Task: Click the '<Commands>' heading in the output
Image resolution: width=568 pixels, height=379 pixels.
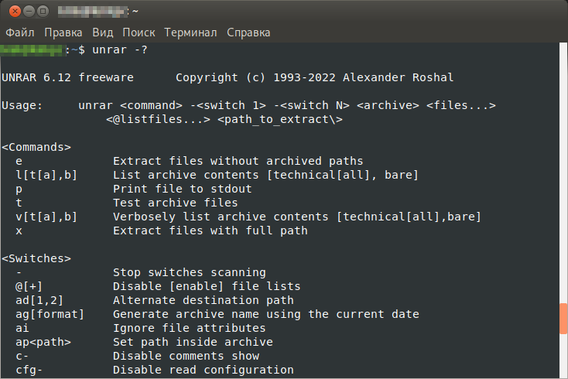Action: [36, 147]
